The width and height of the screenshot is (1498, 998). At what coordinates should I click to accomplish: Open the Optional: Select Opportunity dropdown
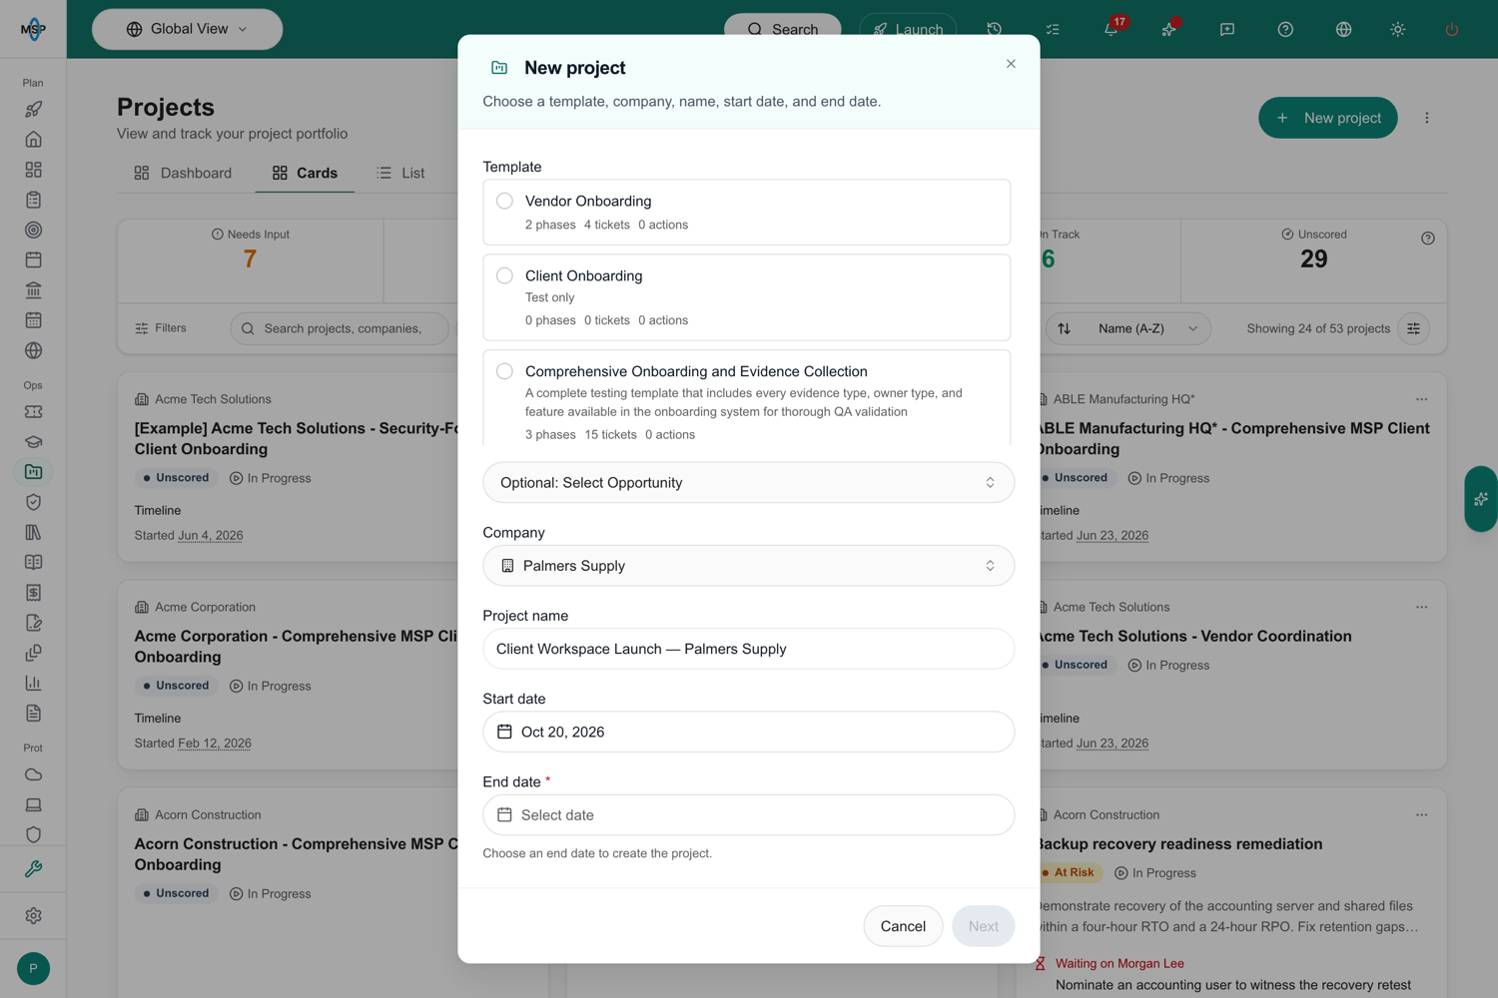[748, 482]
